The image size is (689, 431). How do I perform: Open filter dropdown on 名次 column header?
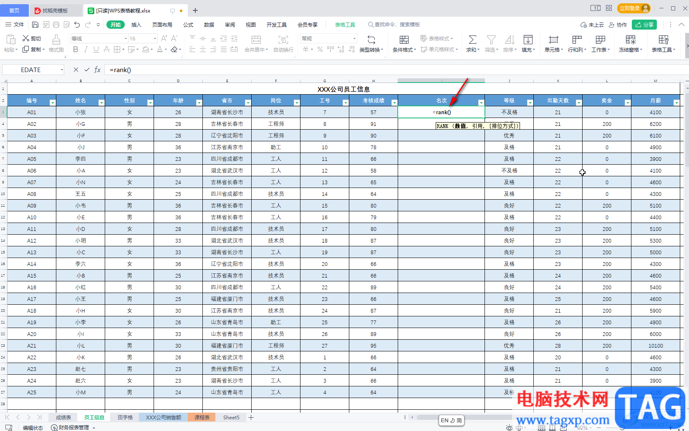(x=481, y=103)
